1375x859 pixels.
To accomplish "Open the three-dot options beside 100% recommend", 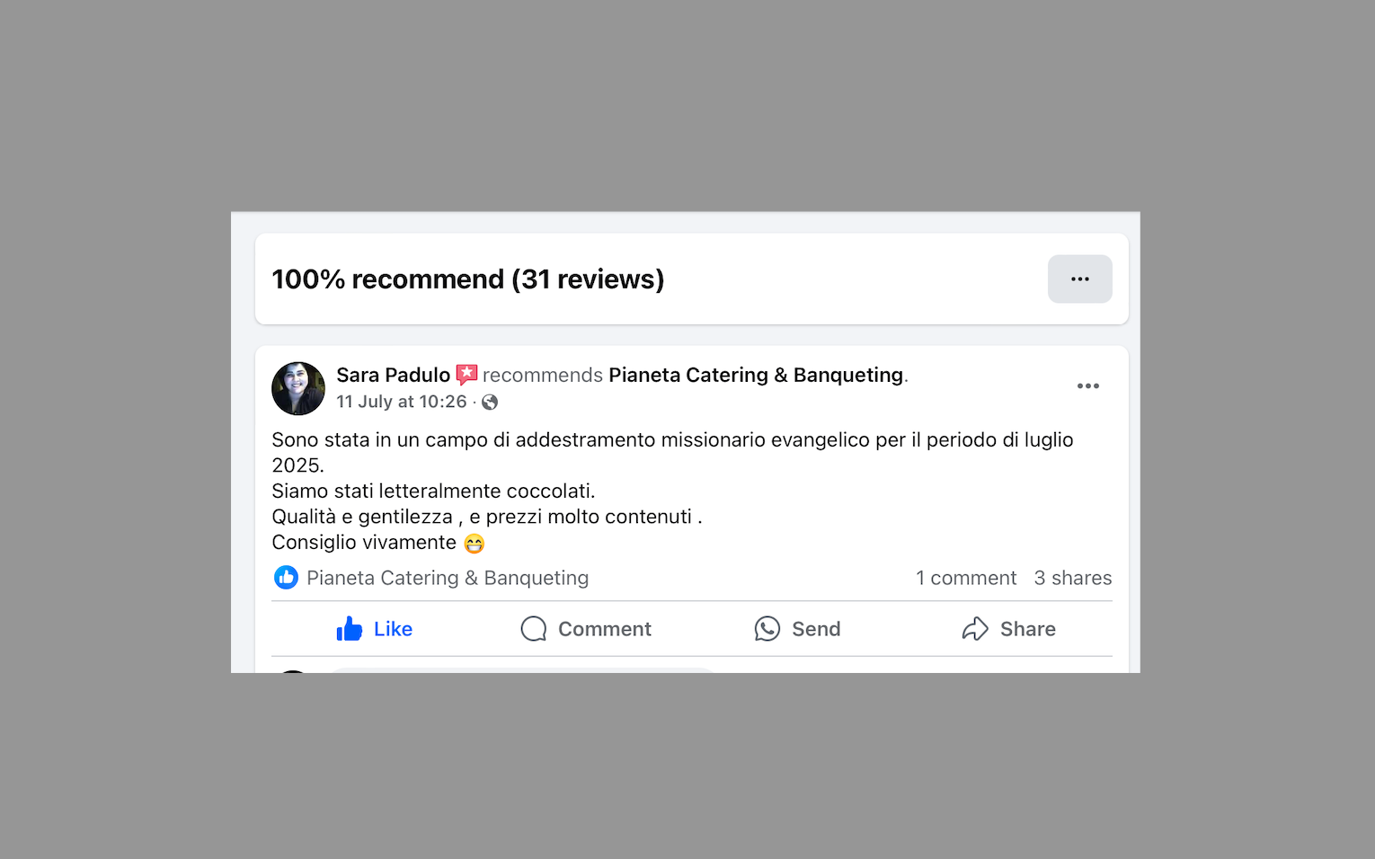I will click(x=1080, y=279).
